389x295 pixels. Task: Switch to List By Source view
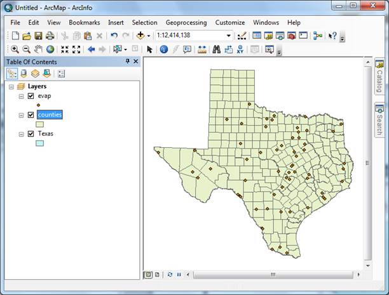point(24,74)
